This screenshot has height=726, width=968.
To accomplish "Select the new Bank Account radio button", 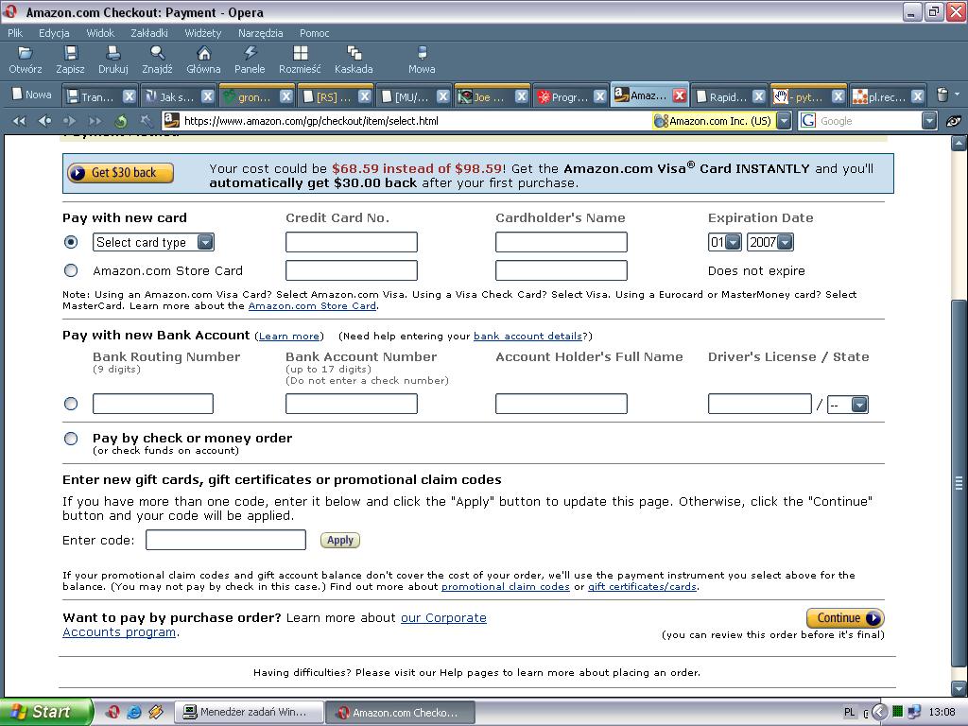I will [71, 404].
